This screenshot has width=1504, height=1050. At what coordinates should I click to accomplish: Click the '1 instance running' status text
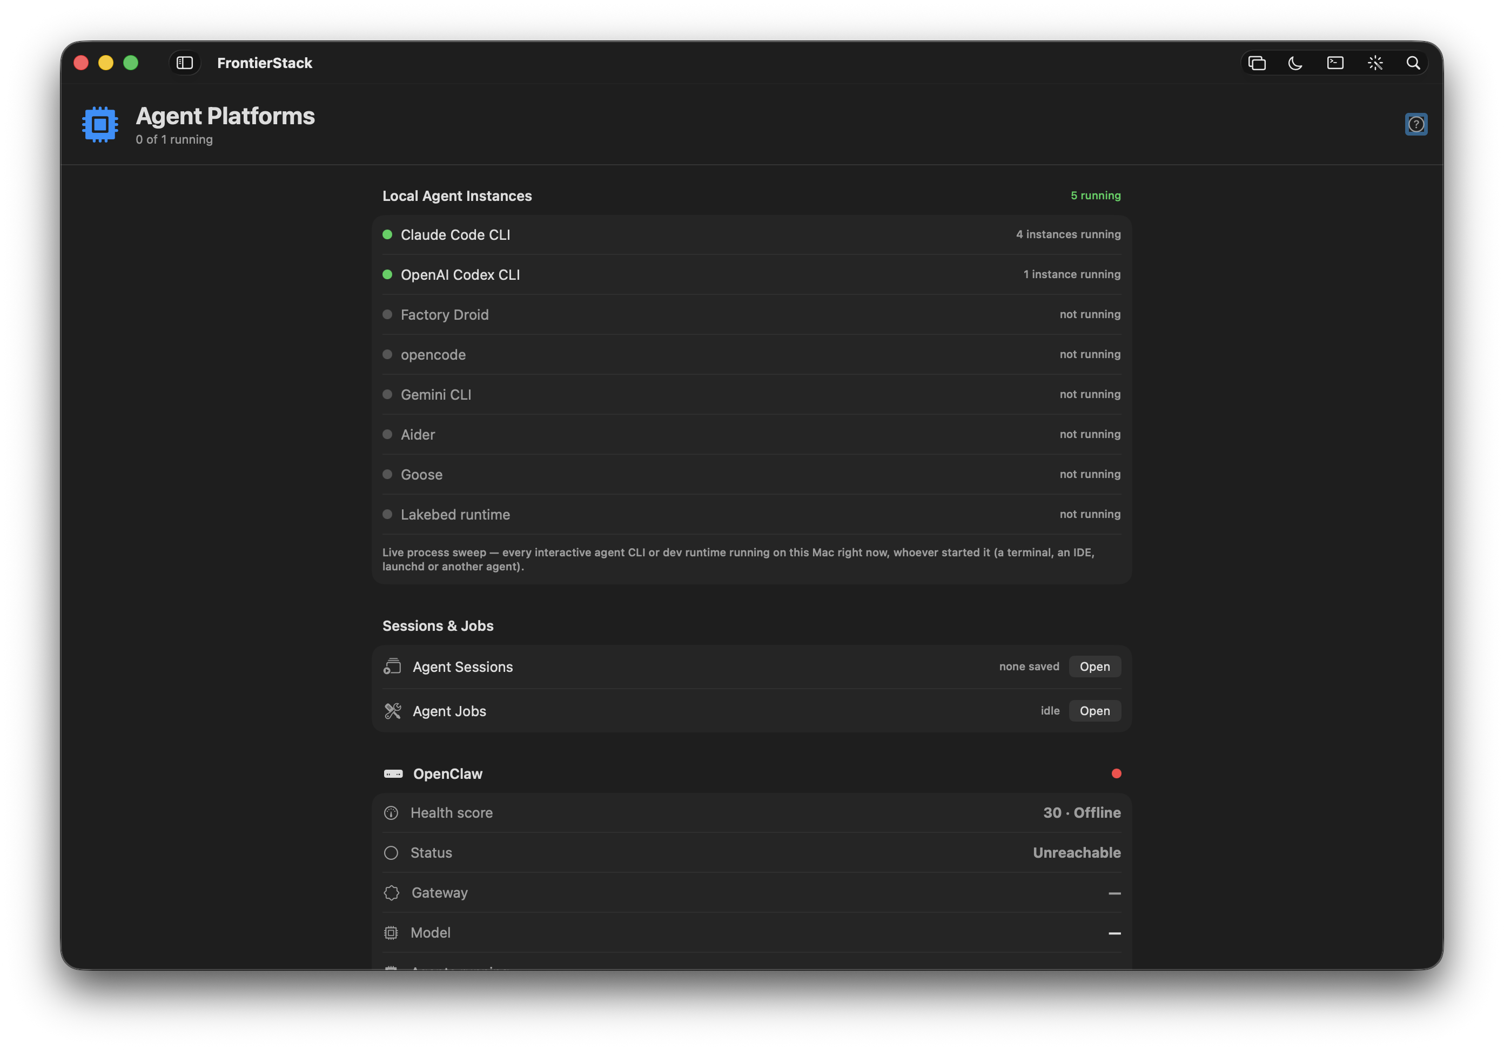(x=1072, y=274)
